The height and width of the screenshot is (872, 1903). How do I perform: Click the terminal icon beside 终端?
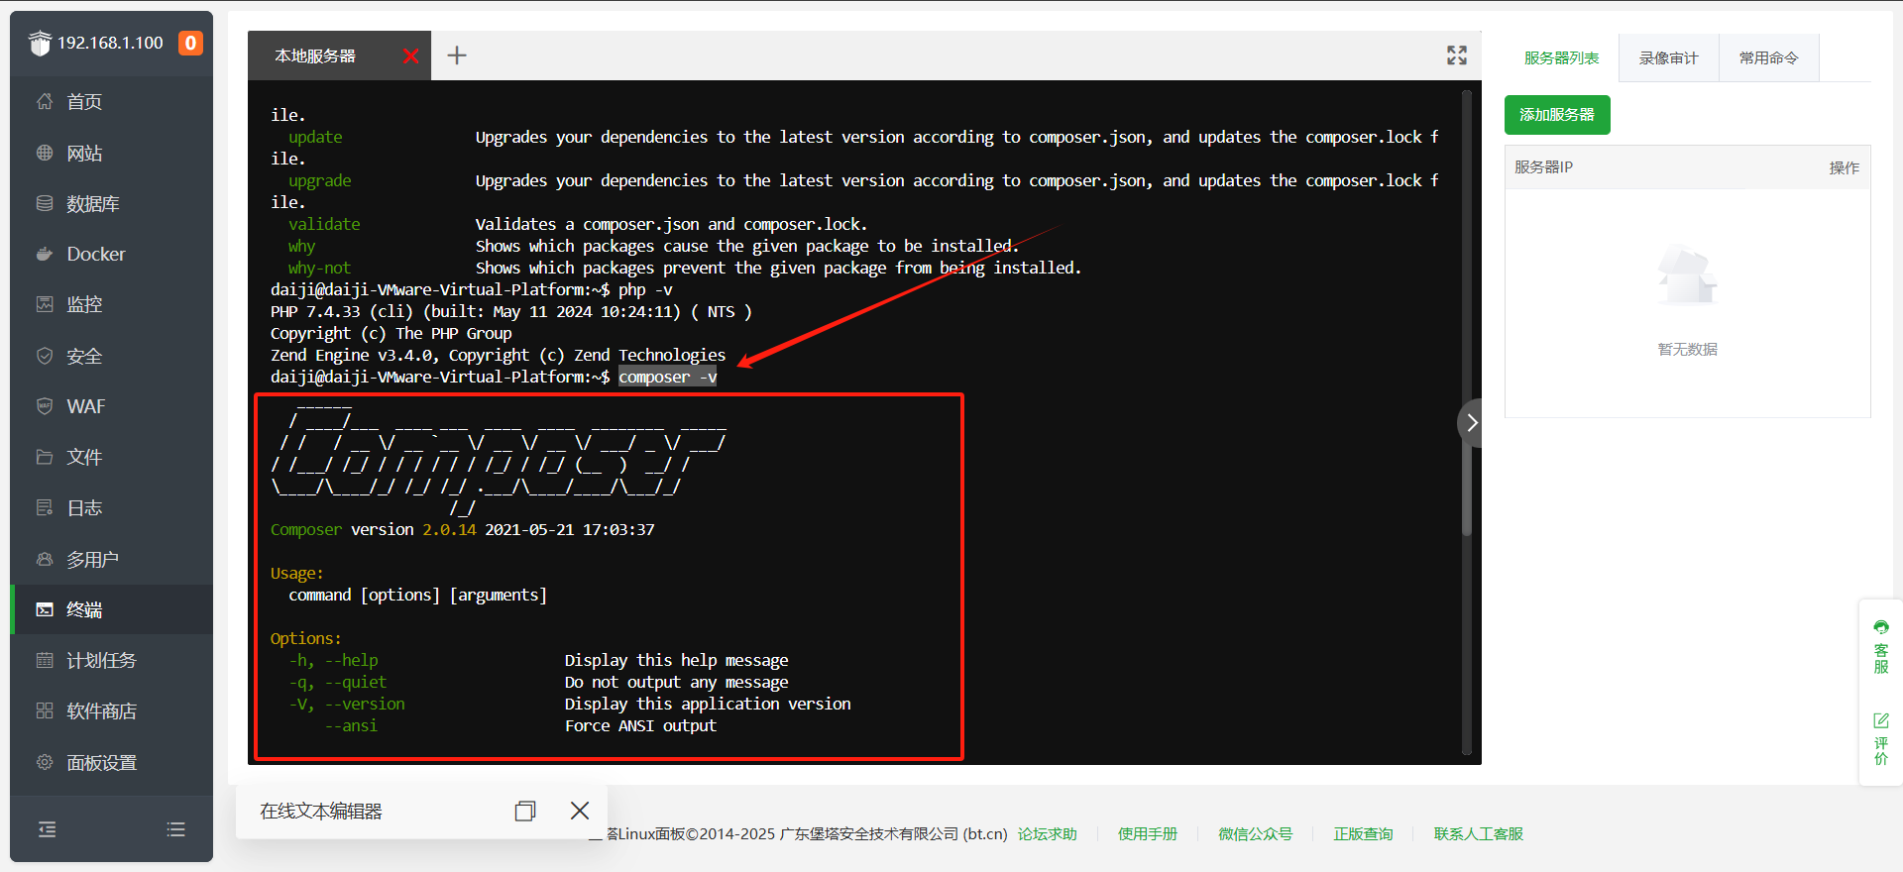45,609
